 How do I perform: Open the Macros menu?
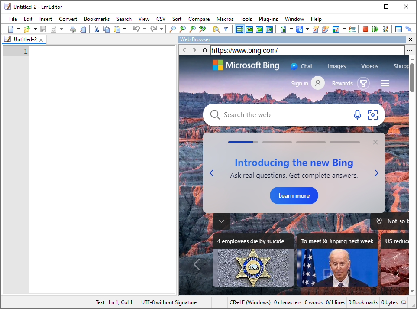tap(225, 19)
